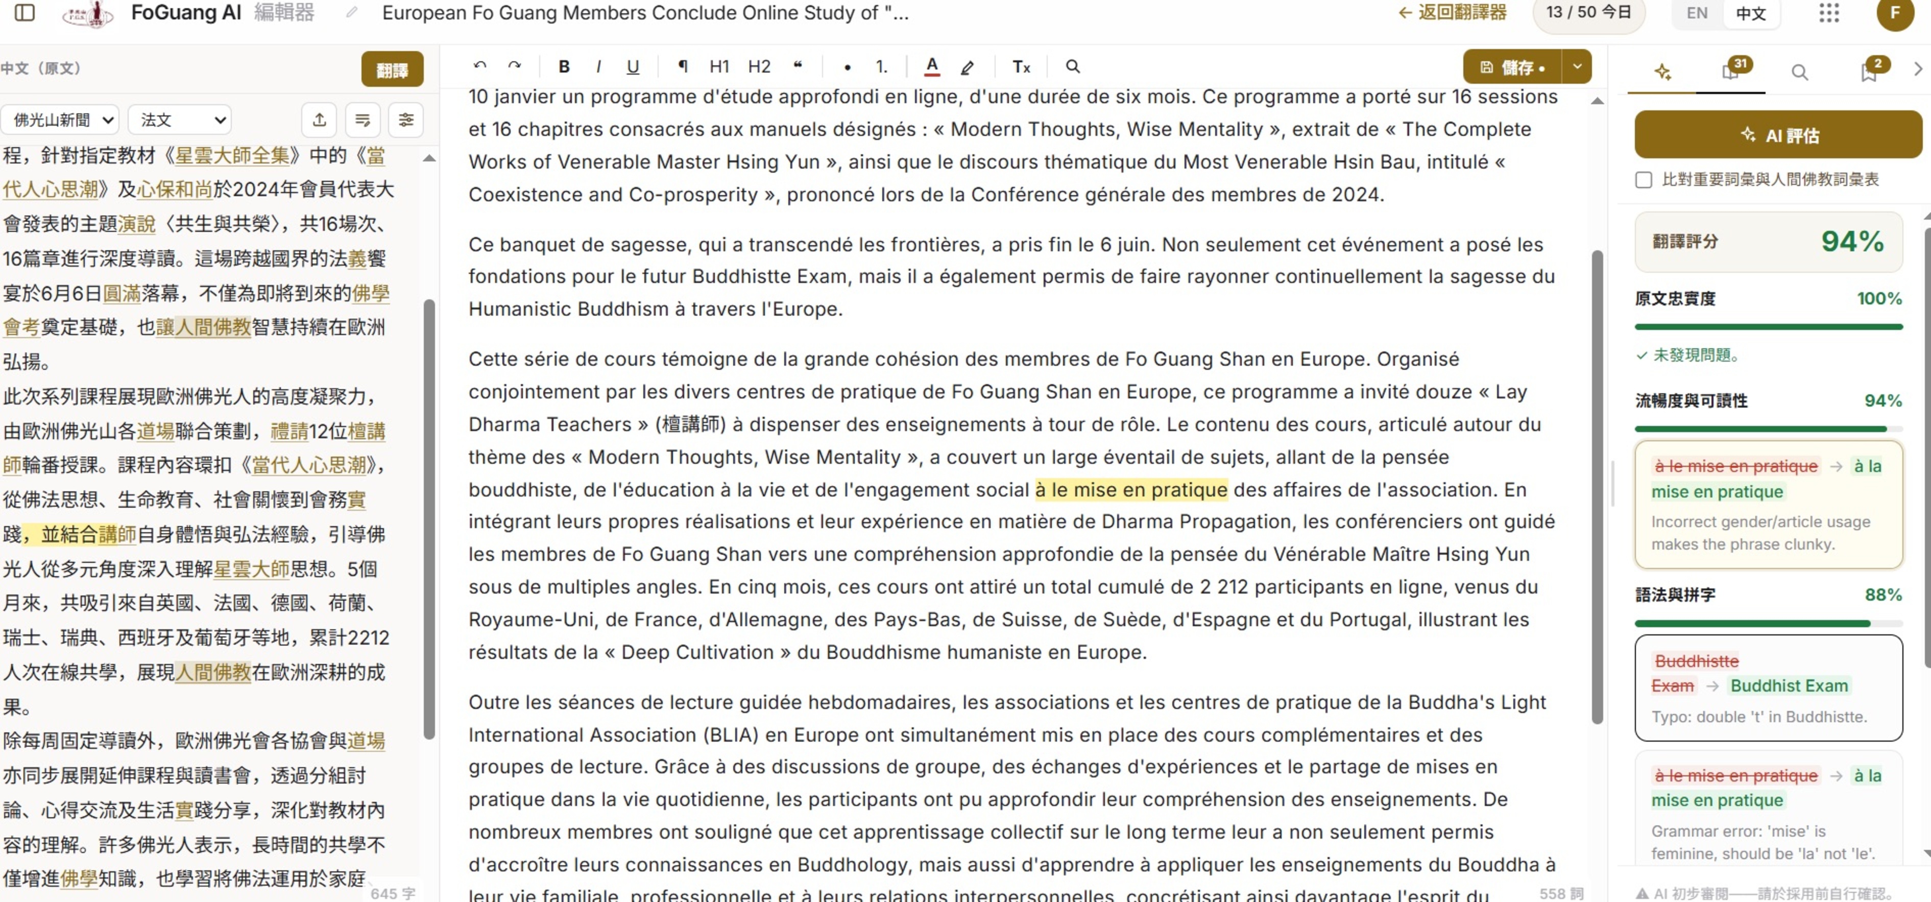The height and width of the screenshot is (902, 1931).
Task: Click the document title text
Action: 645,13
